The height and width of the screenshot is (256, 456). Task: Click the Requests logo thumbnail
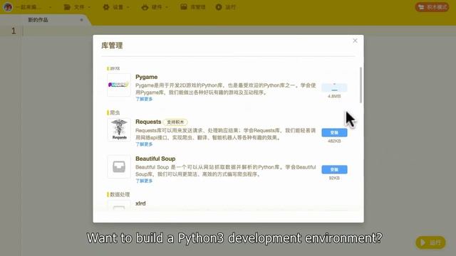(x=119, y=129)
